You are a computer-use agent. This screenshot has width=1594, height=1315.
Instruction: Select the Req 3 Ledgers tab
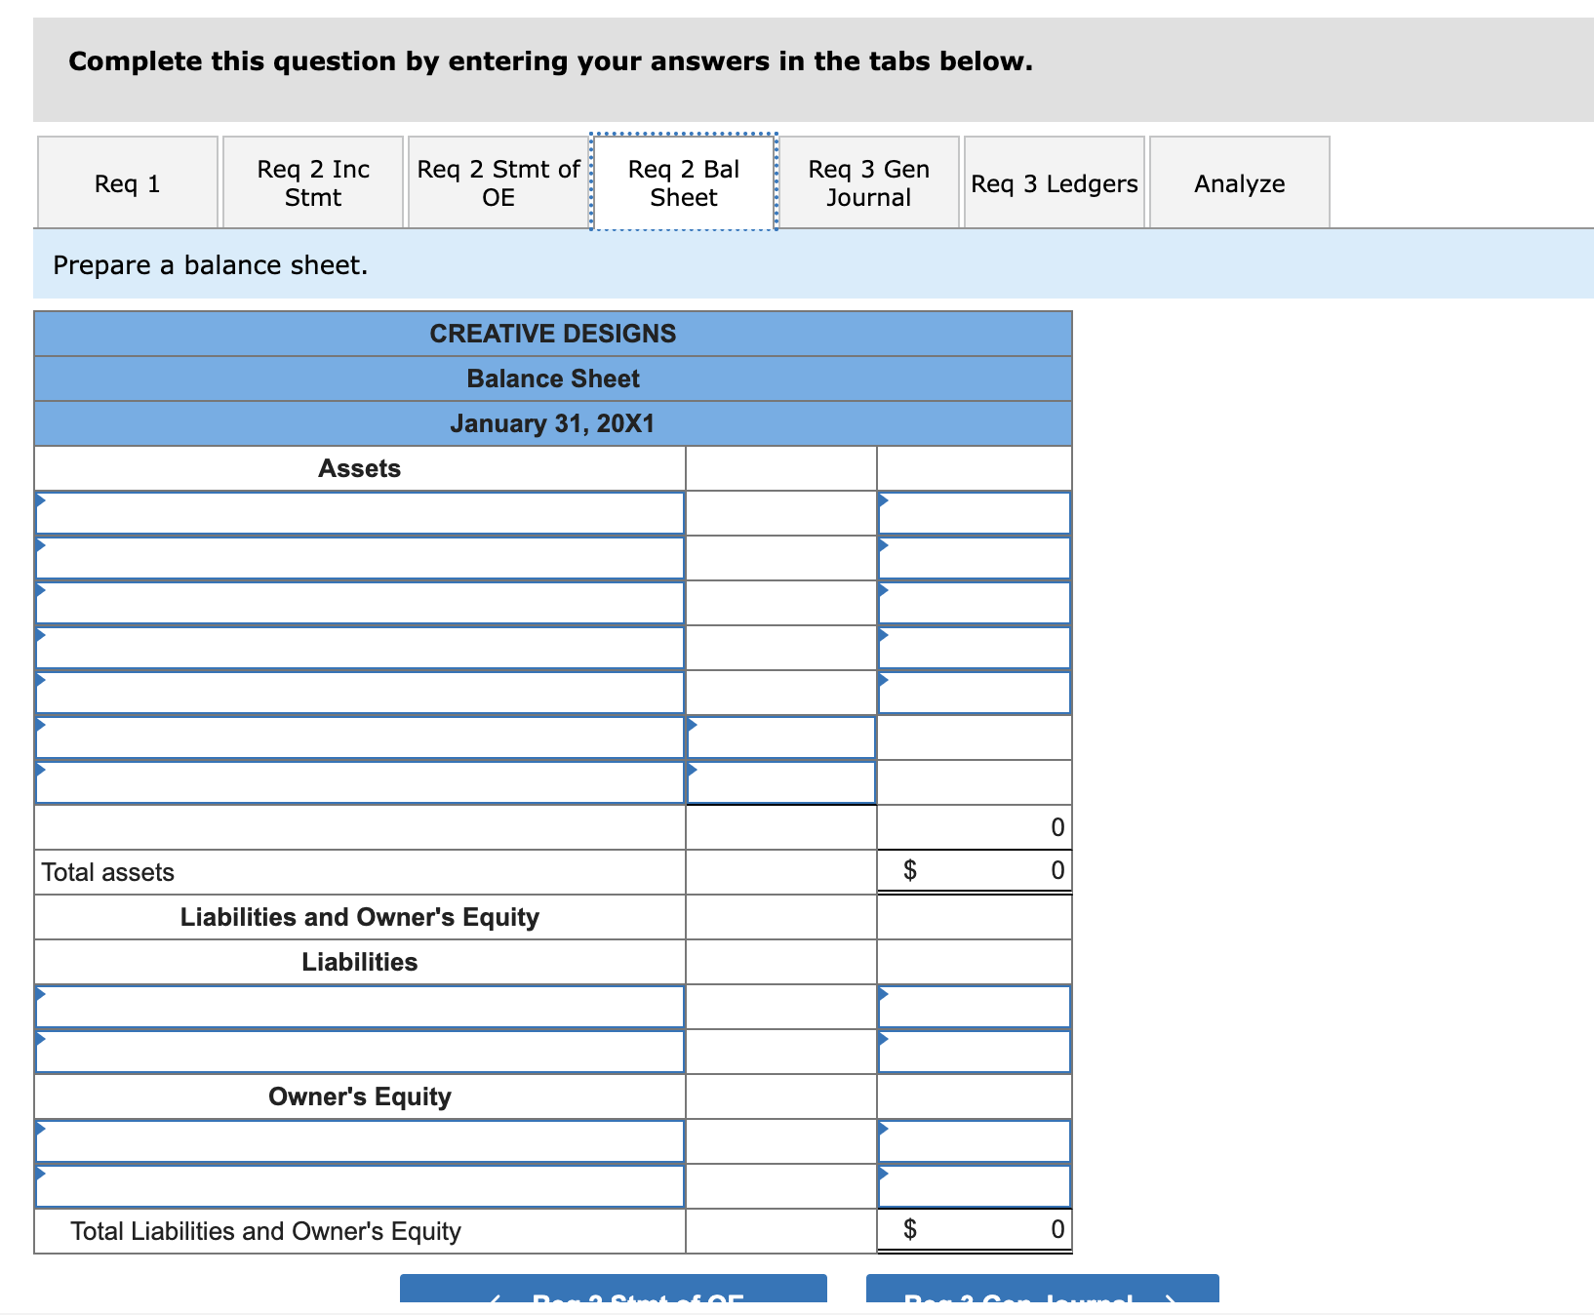click(1054, 181)
